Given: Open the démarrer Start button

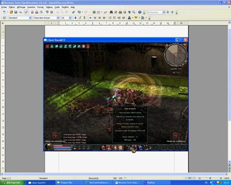Looking at the screenshot, I should point(12,183).
